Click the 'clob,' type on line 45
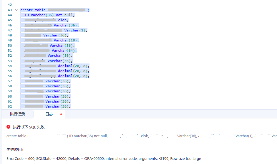 point(63,20)
